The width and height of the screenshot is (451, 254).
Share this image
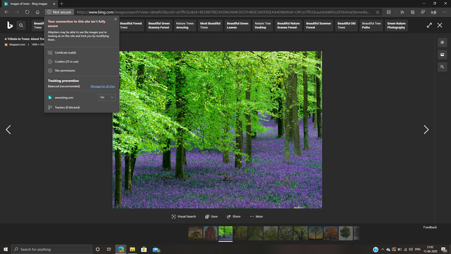pos(233,216)
